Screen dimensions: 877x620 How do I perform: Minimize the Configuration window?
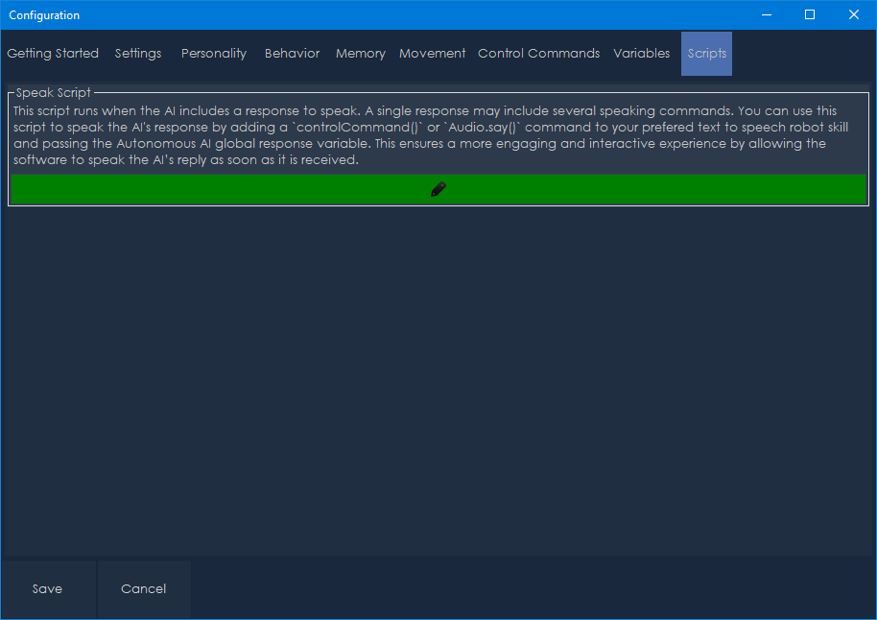click(766, 14)
